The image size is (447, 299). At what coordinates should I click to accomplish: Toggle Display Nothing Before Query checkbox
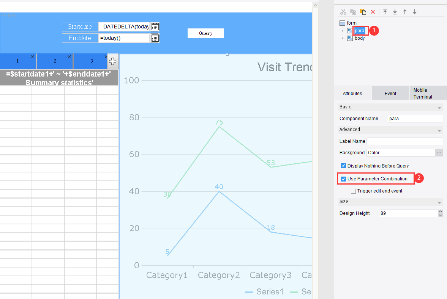pos(344,166)
